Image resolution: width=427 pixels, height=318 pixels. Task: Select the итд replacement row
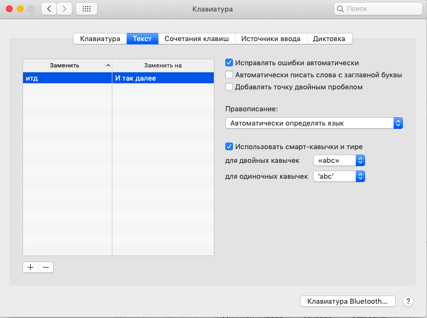click(67, 78)
